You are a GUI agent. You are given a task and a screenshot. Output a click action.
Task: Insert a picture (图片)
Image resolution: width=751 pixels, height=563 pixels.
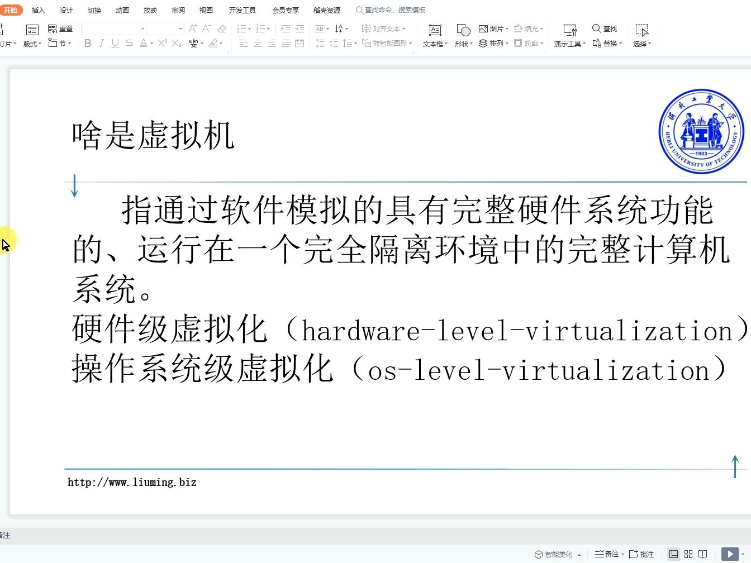[x=493, y=28]
